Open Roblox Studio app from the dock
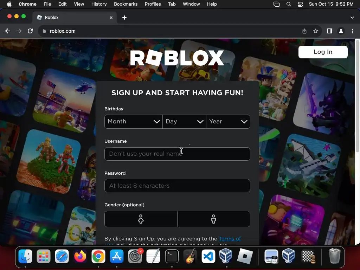Image resolution: width=360 pixels, height=270 pixels. click(245, 256)
